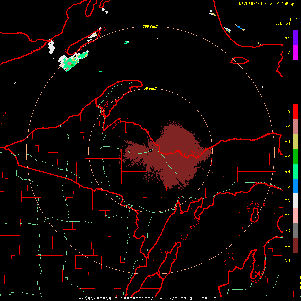Click the ND black legend swatch
This screenshot has width=301, height=301.
[x=295, y=260]
